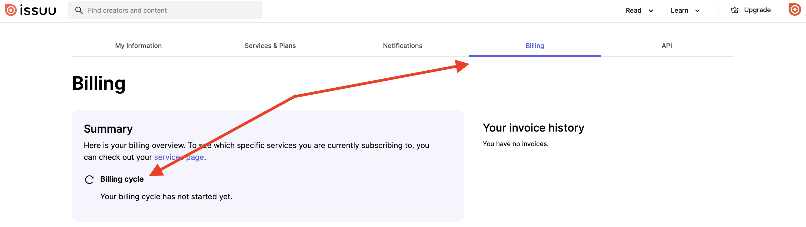Image resolution: width=806 pixels, height=227 pixels.
Task: Follow the services page link
Action: pos(179,157)
